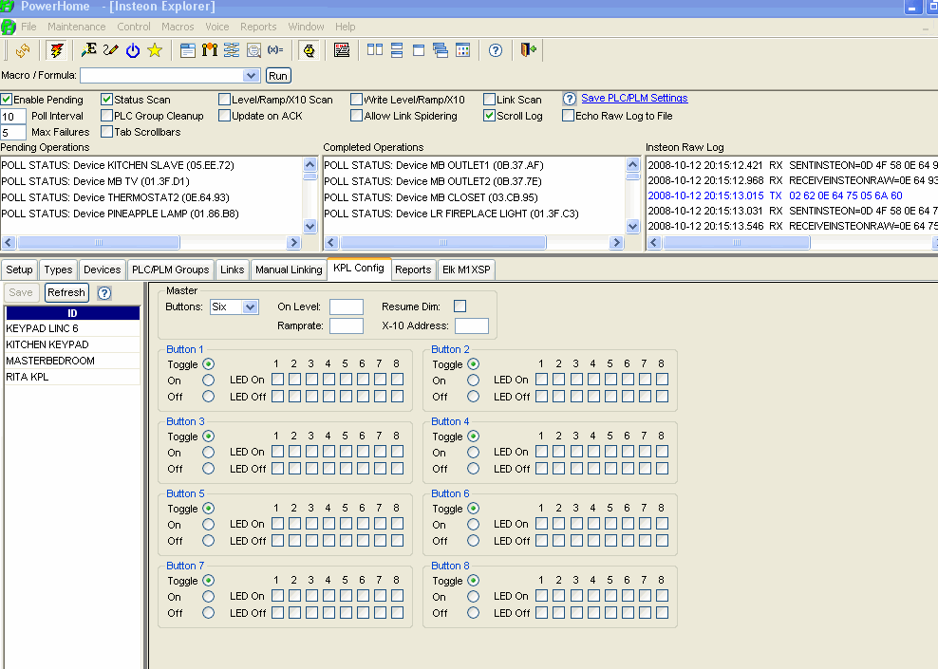Select MASTERBEDROOM in the ID list
938x669 pixels.
[x=72, y=361]
